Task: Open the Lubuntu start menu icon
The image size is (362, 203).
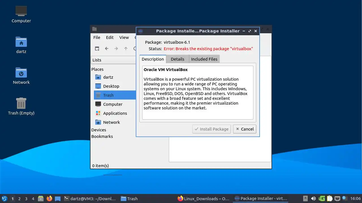Action: (x=4, y=198)
